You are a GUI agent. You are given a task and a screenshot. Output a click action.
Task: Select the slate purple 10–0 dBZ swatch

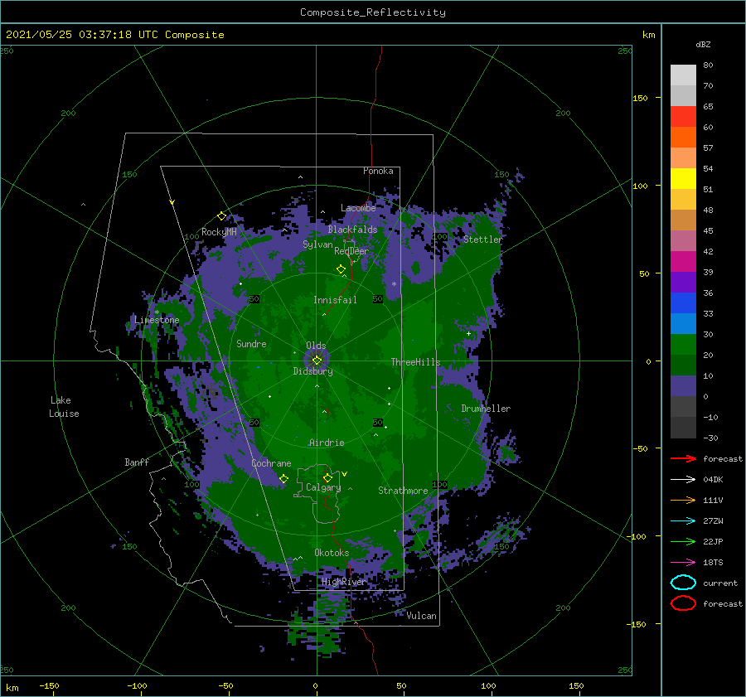click(x=683, y=385)
